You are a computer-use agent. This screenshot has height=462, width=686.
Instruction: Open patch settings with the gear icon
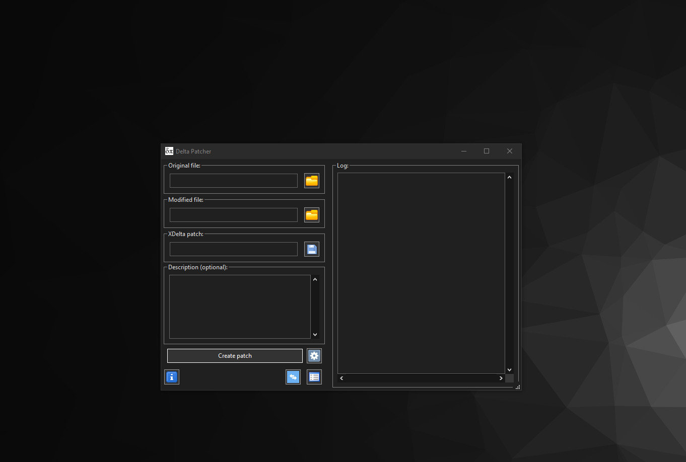[314, 355]
